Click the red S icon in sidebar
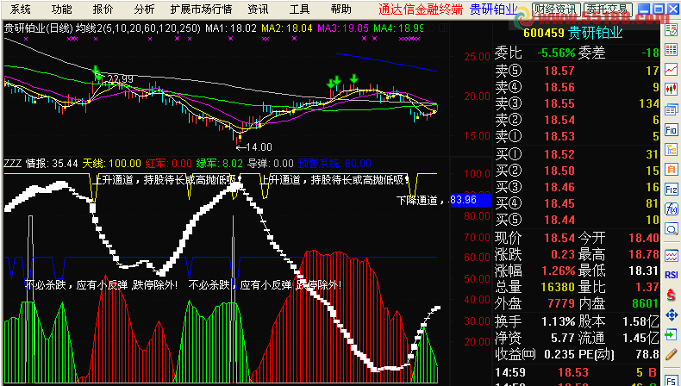681x386 pixels. click(672, 296)
